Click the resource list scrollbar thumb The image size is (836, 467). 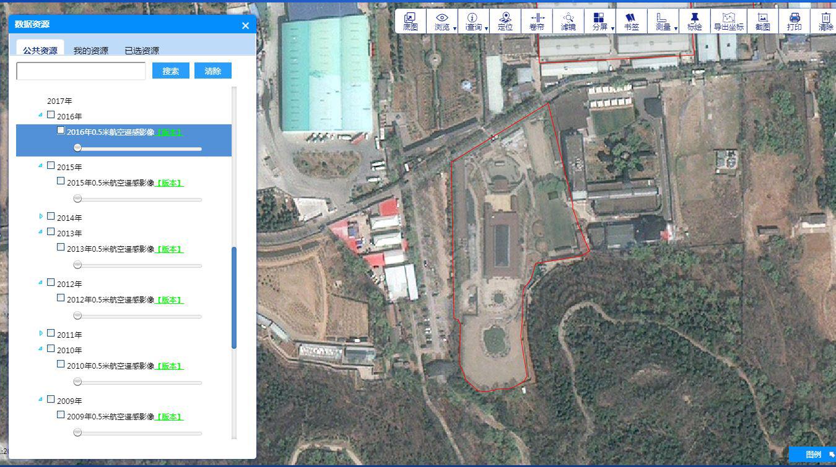pos(234,298)
